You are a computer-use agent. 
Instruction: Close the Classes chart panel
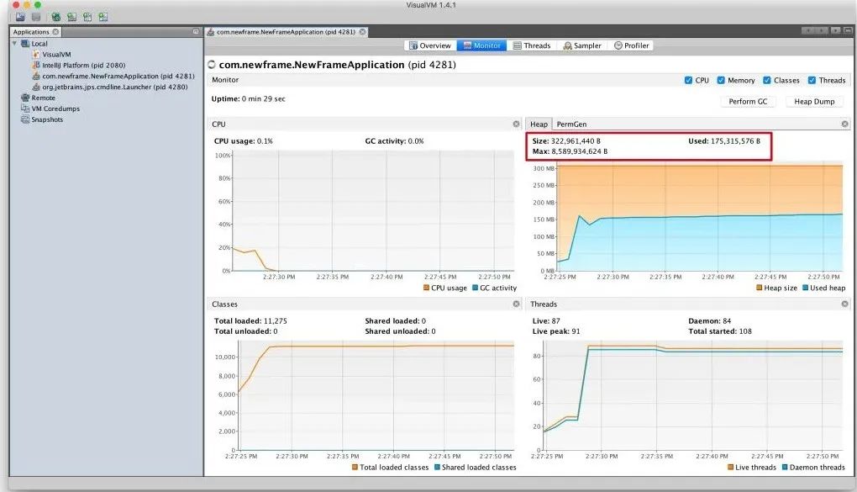click(x=516, y=304)
